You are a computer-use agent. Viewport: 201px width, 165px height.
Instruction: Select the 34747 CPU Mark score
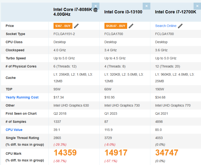pyautogui.click(x=167, y=153)
